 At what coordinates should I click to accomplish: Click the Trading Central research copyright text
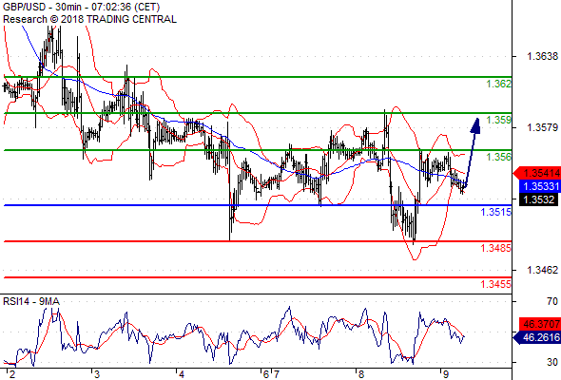[89, 19]
